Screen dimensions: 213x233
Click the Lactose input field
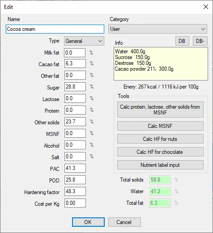click(75, 98)
